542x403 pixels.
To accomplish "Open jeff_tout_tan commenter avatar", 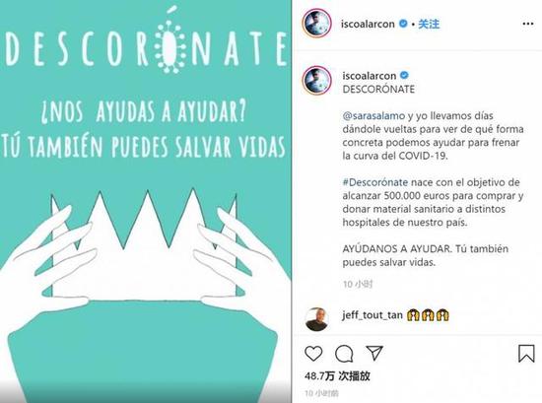I will [316, 319].
